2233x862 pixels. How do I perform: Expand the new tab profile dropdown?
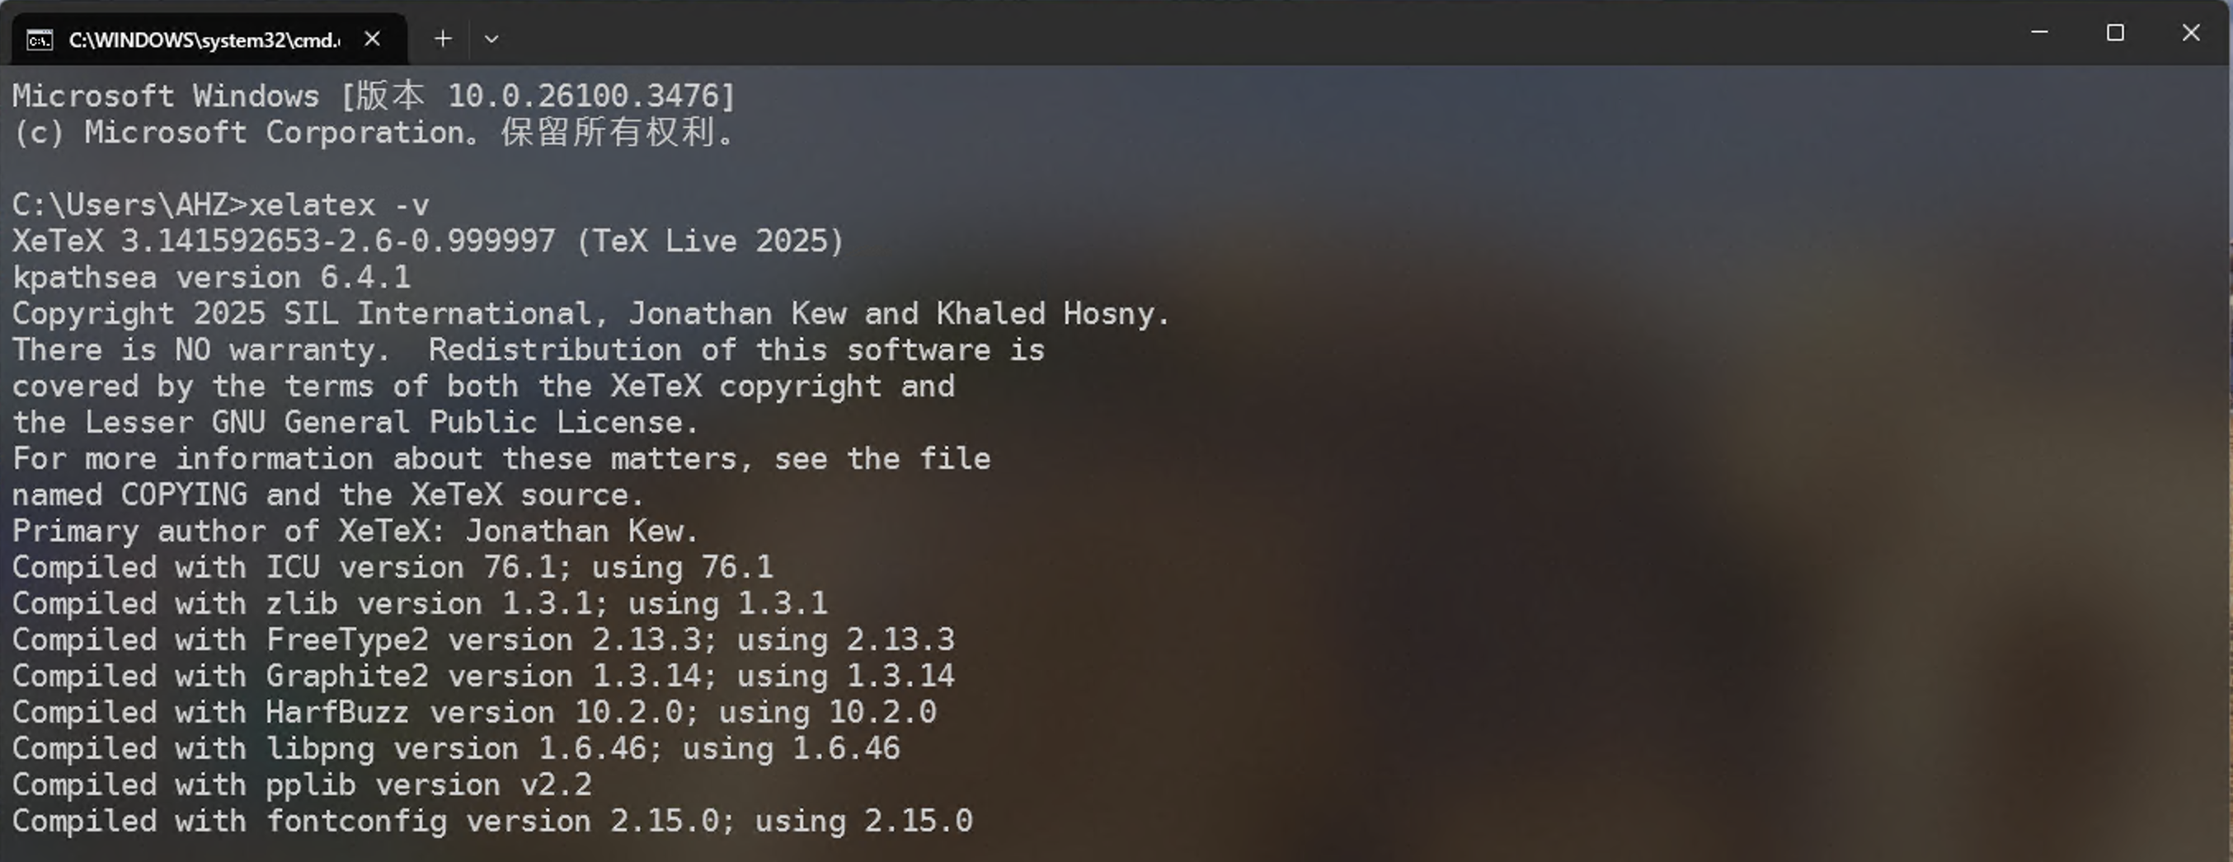491,39
